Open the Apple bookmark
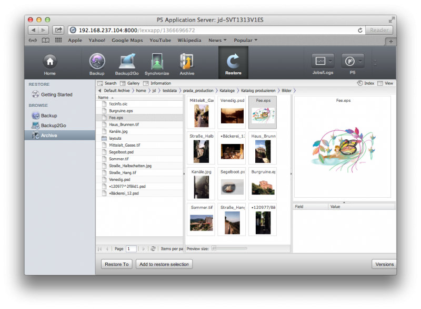Image resolution: width=421 pixels, height=309 pixels. click(x=75, y=41)
